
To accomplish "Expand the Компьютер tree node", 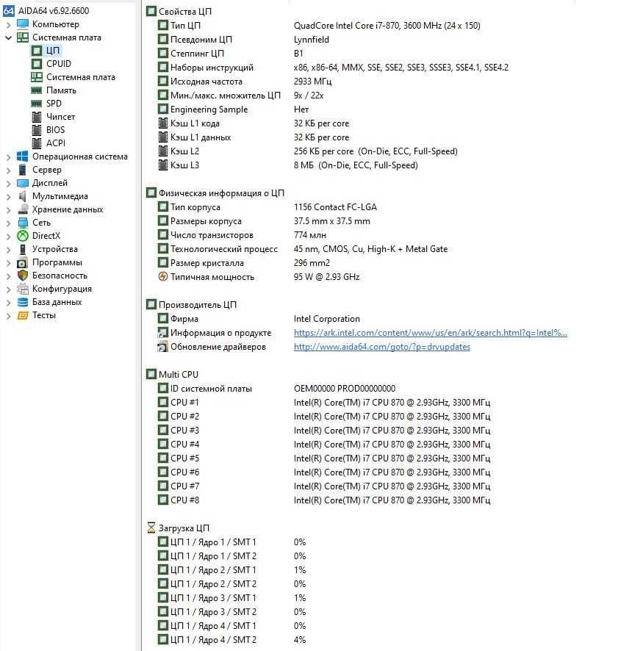I will coord(8,24).
